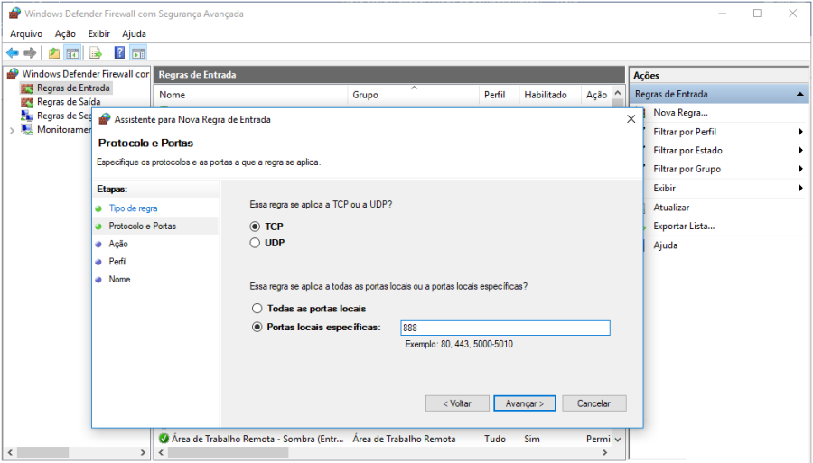Go to the Tipo de regra step

click(x=133, y=208)
